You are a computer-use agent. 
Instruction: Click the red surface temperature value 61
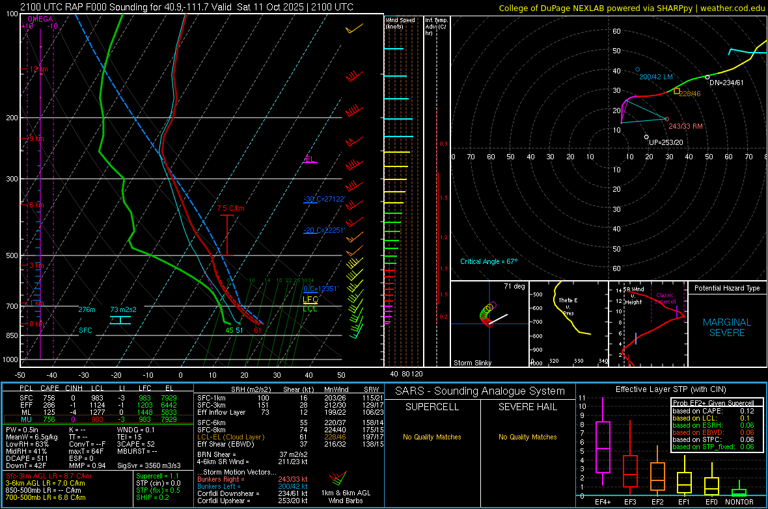(258, 330)
